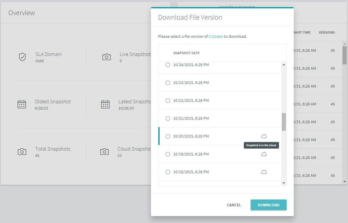Click the Versions column header in background

327,32
